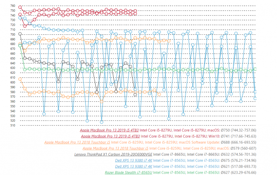The image size is (277, 175).
Task: Click the 520 y-axis label
Action: (x=13, y=121)
